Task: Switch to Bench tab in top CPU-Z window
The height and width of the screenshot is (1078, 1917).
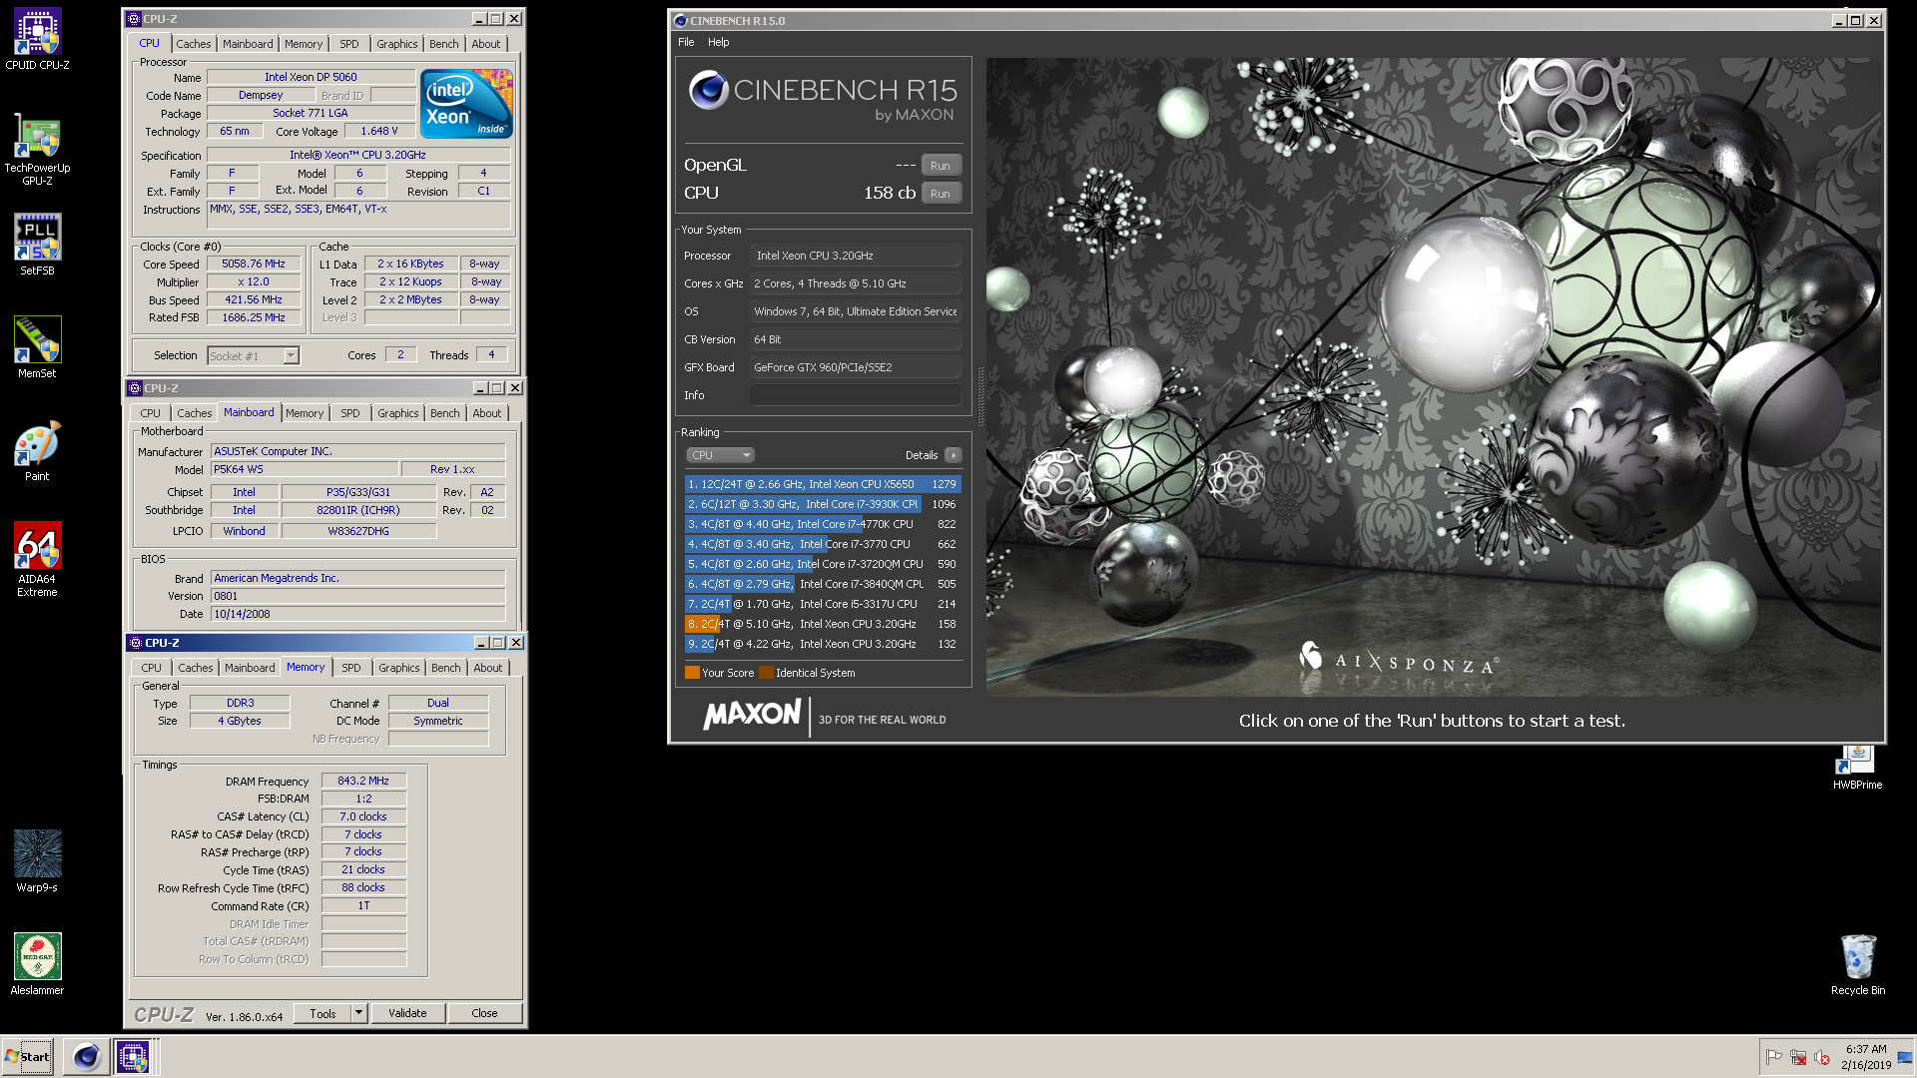Action: pos(444,44)
